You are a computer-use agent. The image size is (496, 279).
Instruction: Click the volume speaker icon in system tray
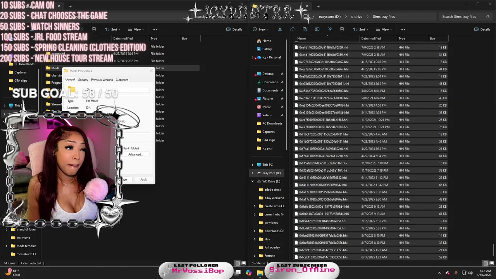[470, 273]
